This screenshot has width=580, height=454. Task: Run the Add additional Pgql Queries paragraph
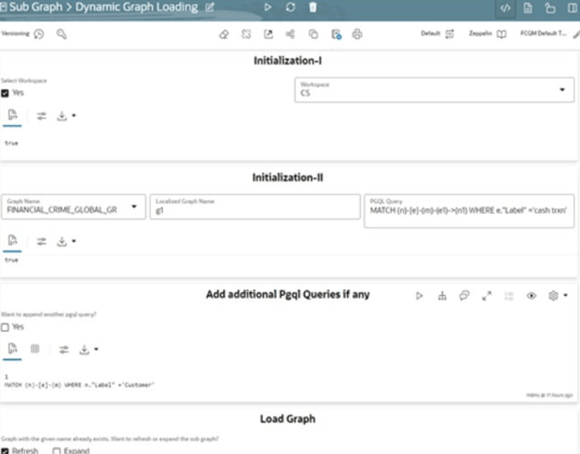pyautogui.click(x=419, y=296)
